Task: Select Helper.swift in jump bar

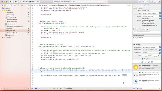Action: pyautogui.click(x=63, y=5)
